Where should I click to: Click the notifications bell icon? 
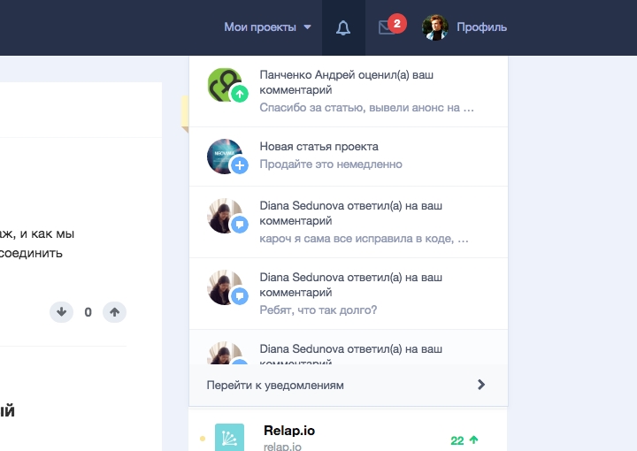coord(343,27)
